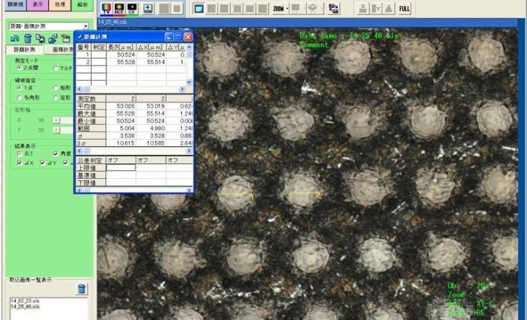Click the green clipboard settings icon

pos(66,39)
